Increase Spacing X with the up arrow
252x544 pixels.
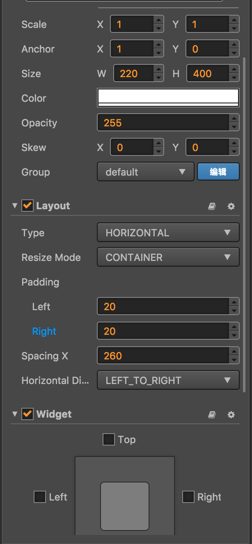pos(234,352)
